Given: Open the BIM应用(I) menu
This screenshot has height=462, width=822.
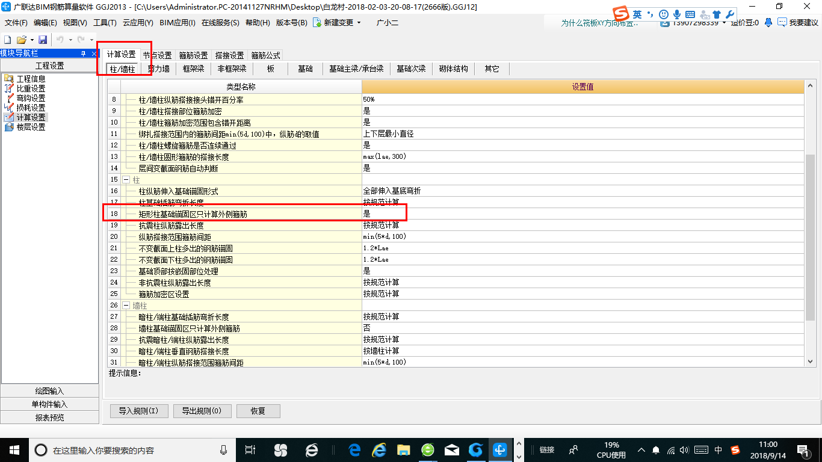Looking at the screenshot, I should (x=178, y=23).
